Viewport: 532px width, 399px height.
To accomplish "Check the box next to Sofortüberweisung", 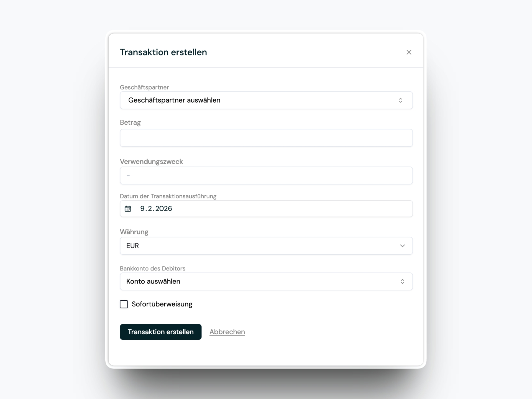I will tap(124, 304).
